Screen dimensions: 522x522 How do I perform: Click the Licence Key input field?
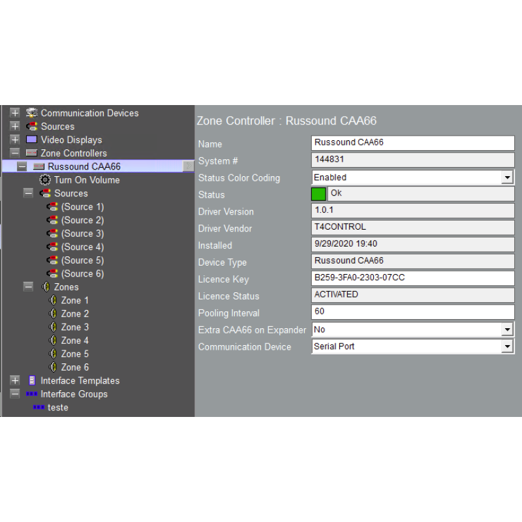pyautogui.click(x=413, y=278)
